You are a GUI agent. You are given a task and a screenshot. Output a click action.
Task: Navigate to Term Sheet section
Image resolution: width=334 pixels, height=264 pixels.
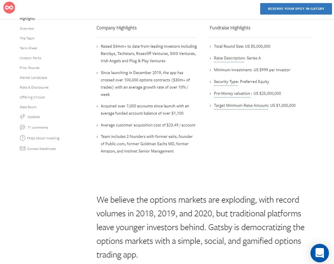coord(28,48)
